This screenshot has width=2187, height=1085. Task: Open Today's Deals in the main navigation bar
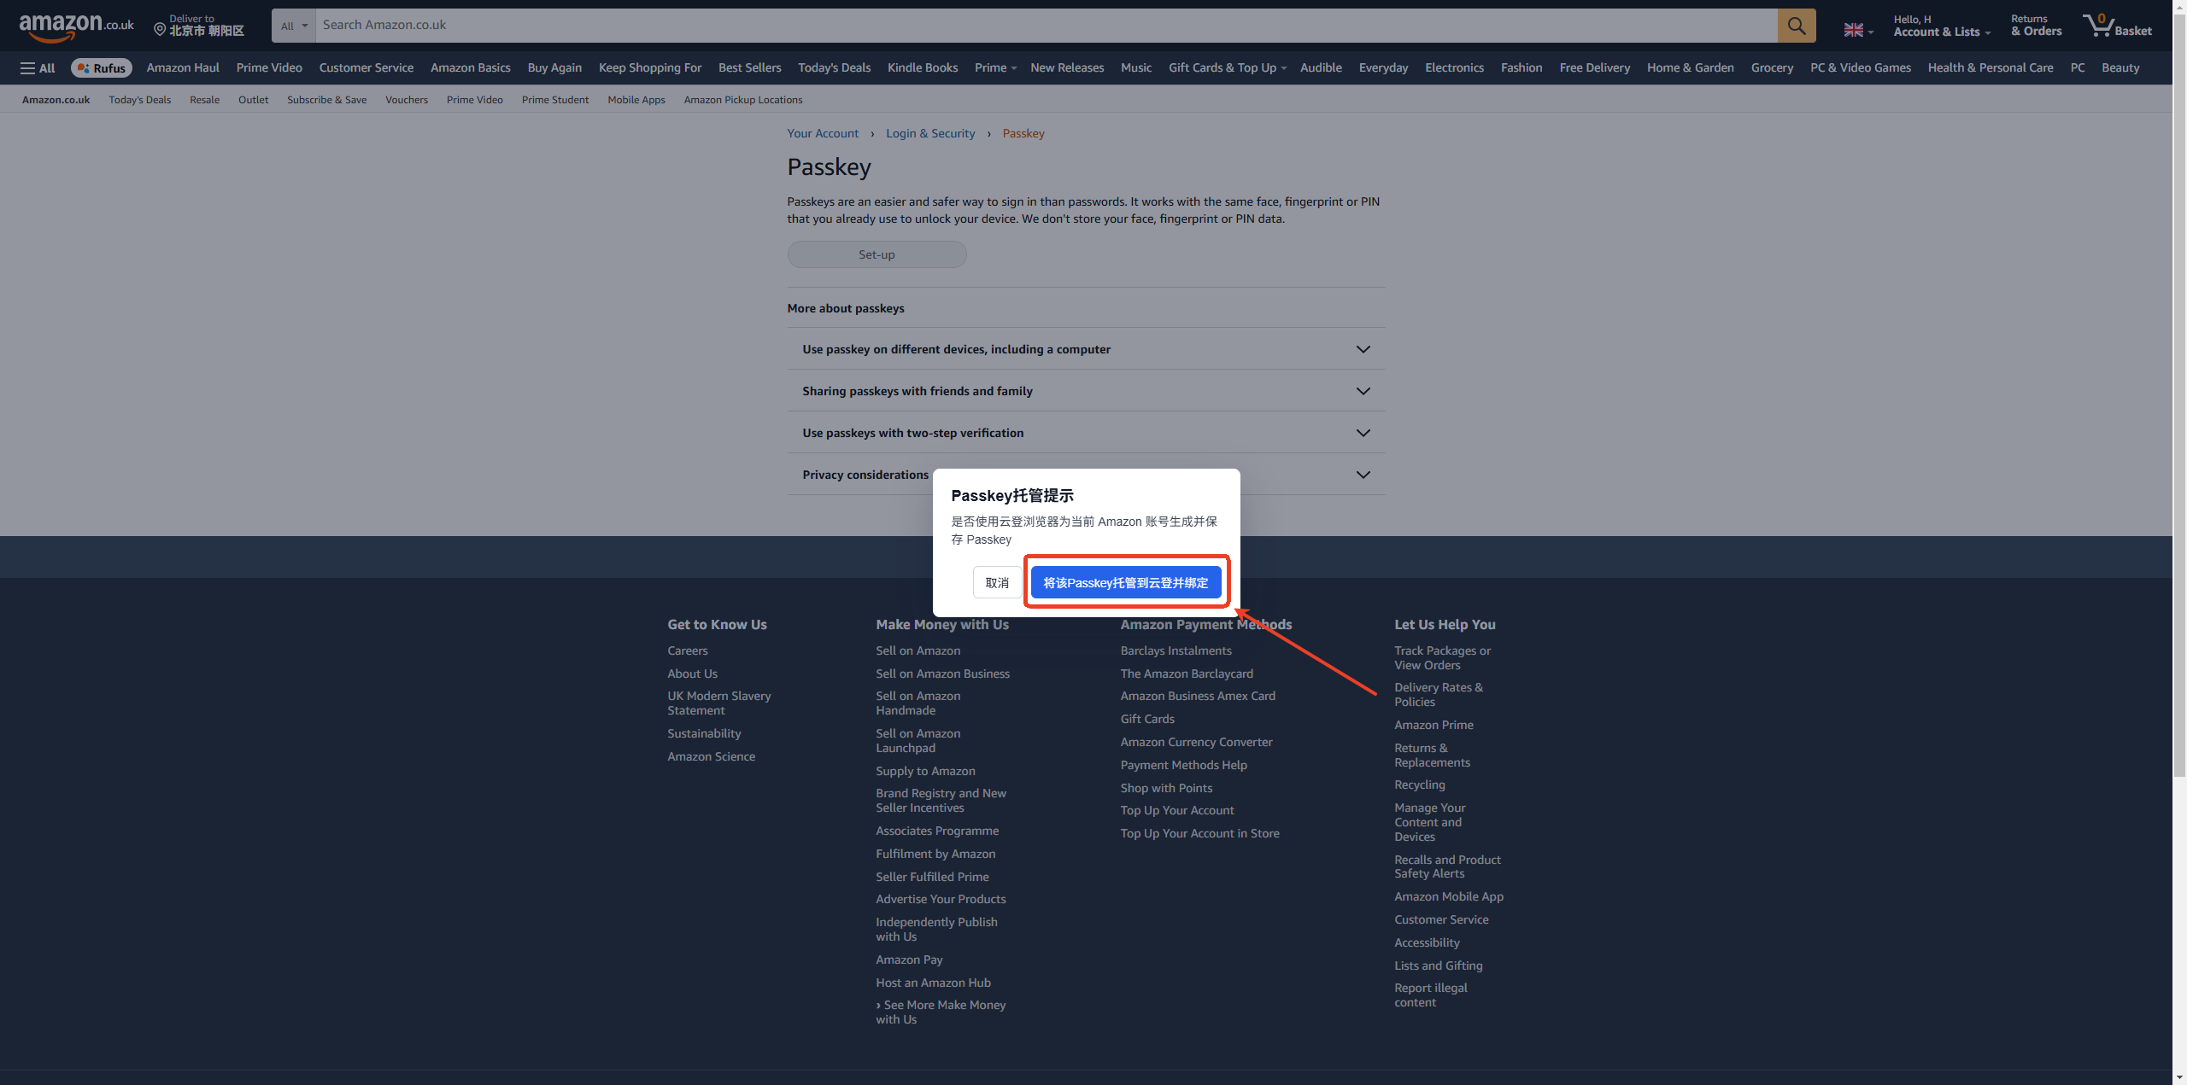(x=834, y=68)
